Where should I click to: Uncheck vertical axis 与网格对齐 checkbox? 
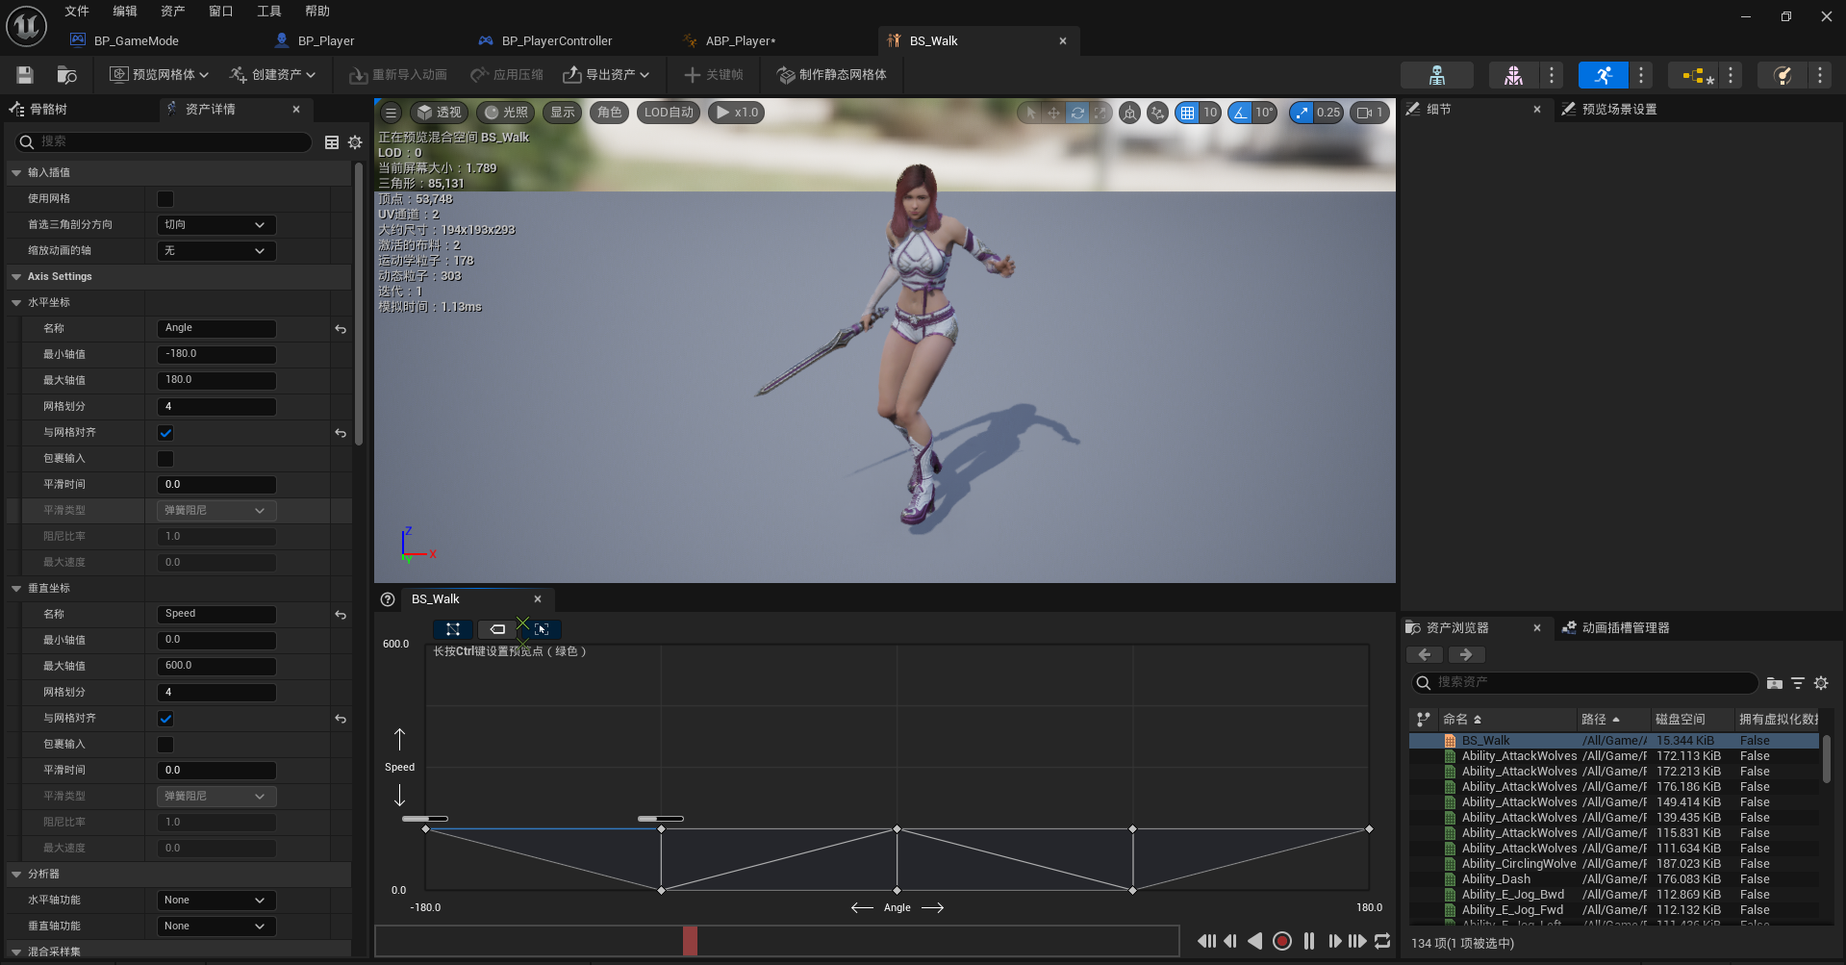(165, 719)
